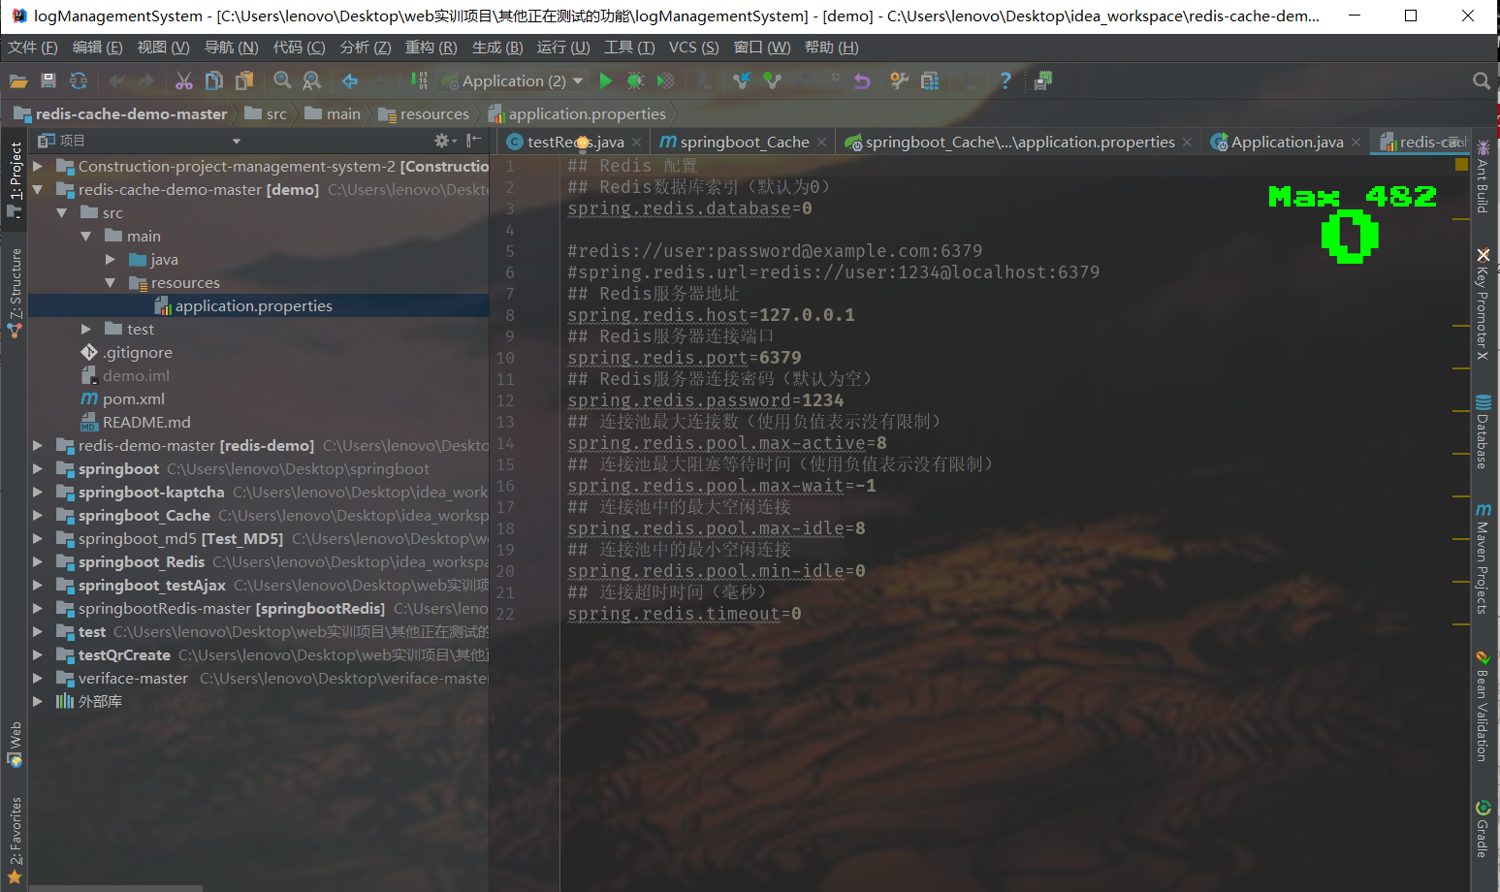Click the VCS update project icon

pyautogui.click(x=742, y=81)
